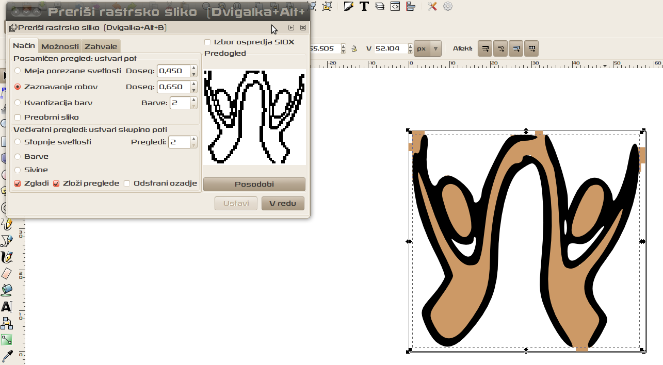Select the Pencil freehand drawing tool
This screenshot has width=663, height=365.
tap(7, 224)
